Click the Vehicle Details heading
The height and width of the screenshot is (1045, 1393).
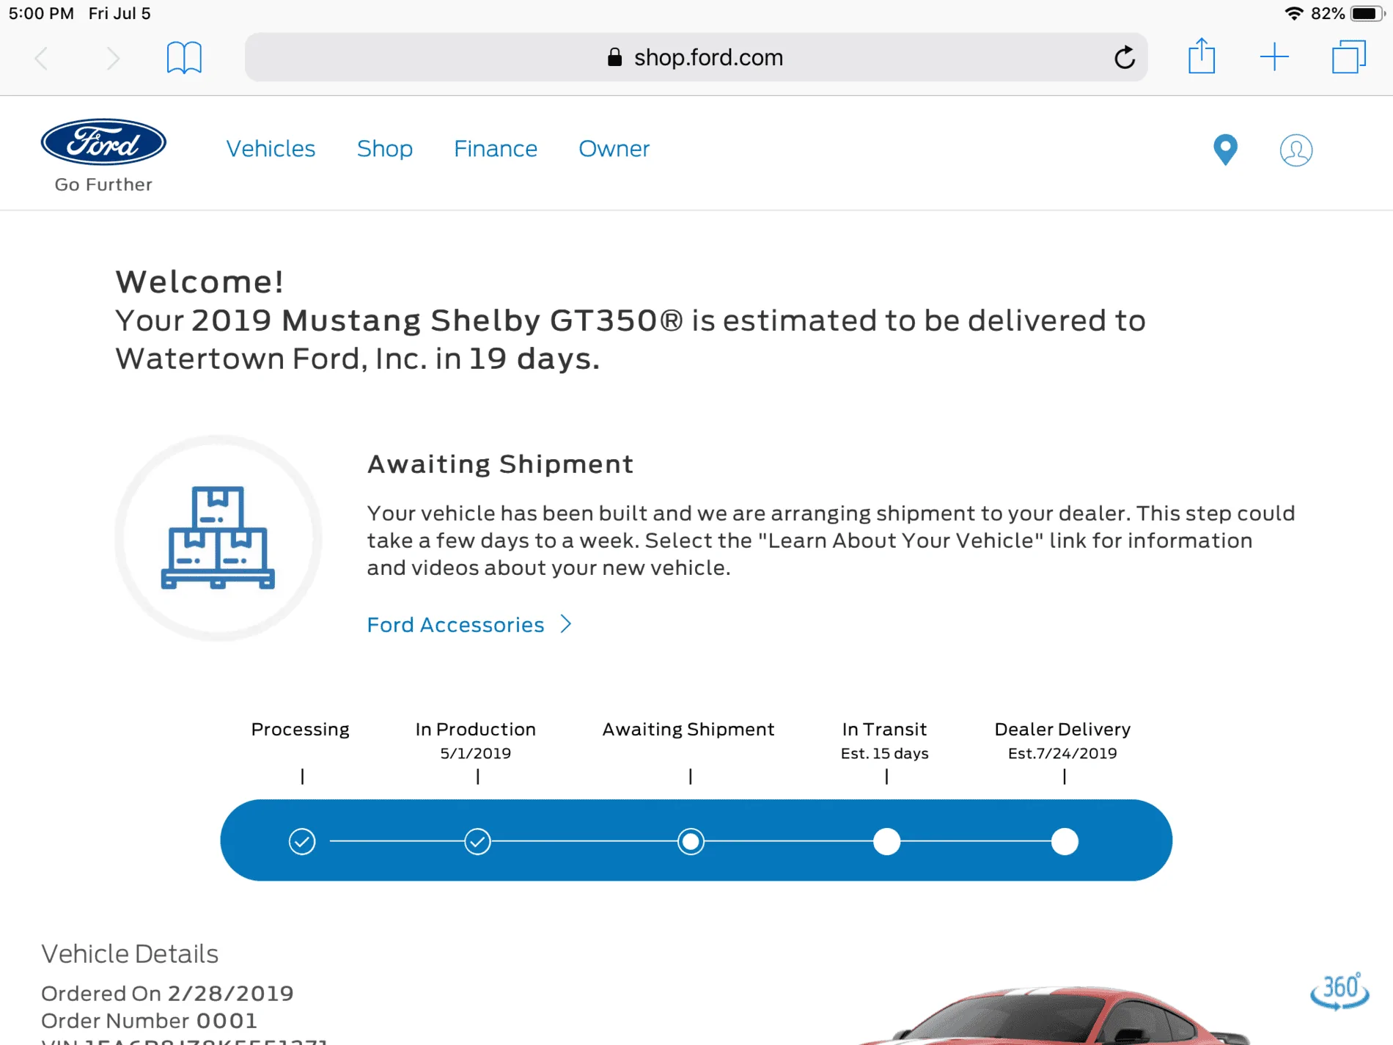130,953
